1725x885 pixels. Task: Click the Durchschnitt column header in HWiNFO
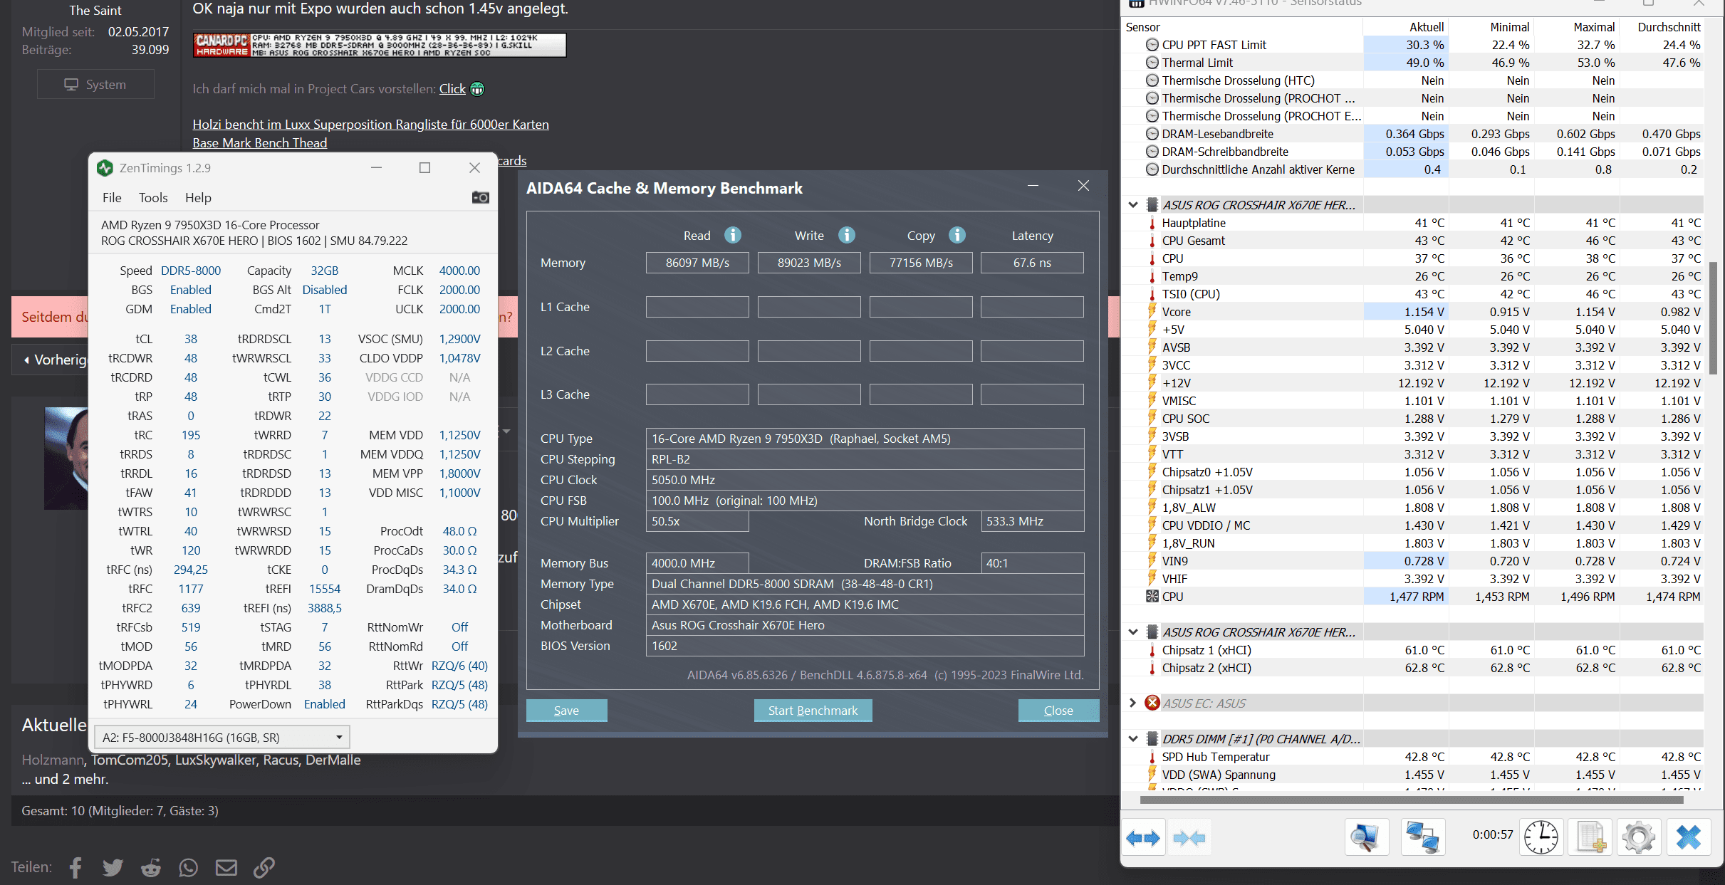[1669, 27]
